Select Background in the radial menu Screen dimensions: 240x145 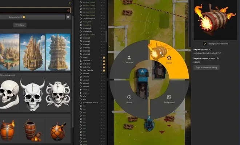coord(169,99)
